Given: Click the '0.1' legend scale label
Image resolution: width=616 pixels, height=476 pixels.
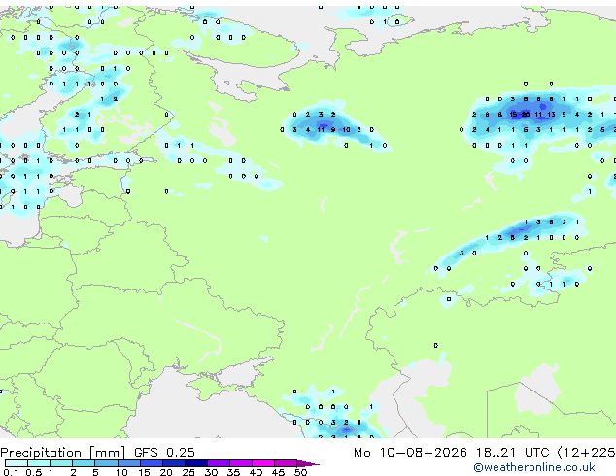Looking at the screenshot, I should (x=11, y=472).
